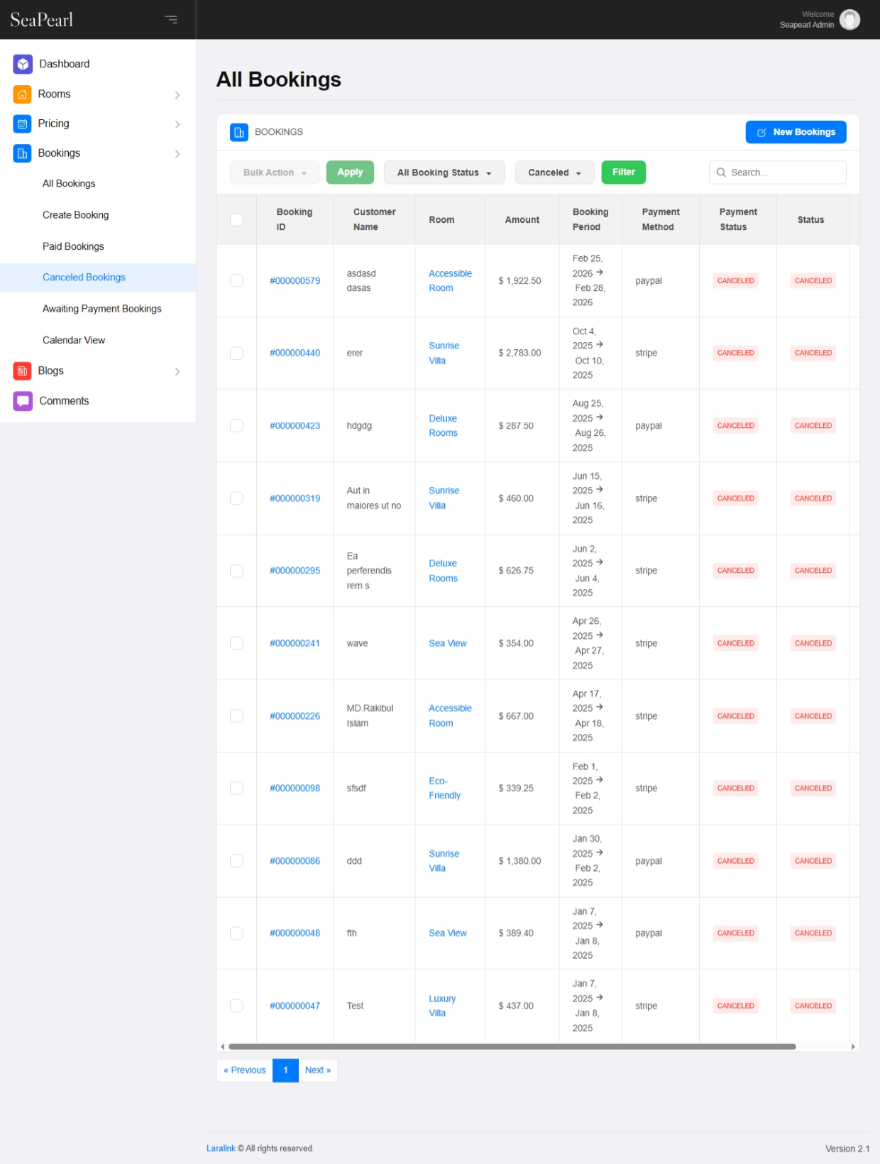Open the Canceled filter dropdown

(x=554, y=172)
